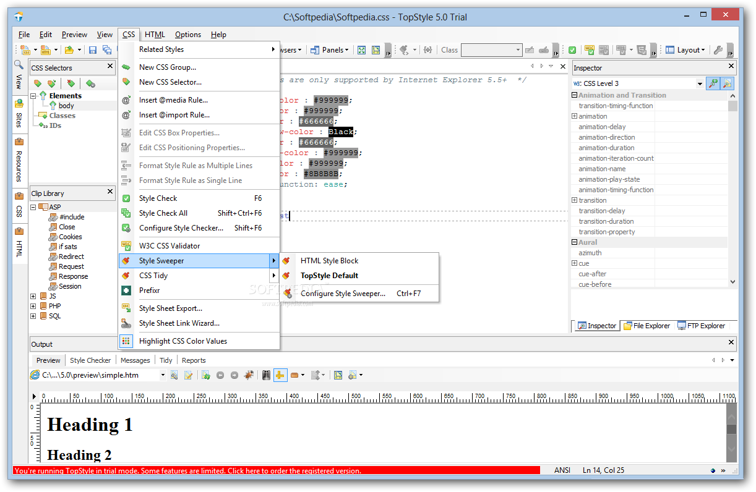Viewport: 756px width, 492px height.
Task: Click the insert braces icon left of Class
Action: 427,50
